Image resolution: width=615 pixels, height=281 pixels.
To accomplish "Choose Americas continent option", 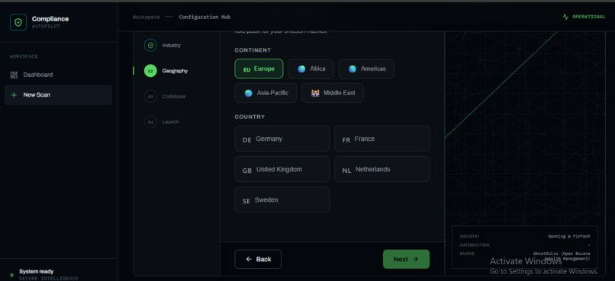I will pyautogui.click(x=366, y=69).
